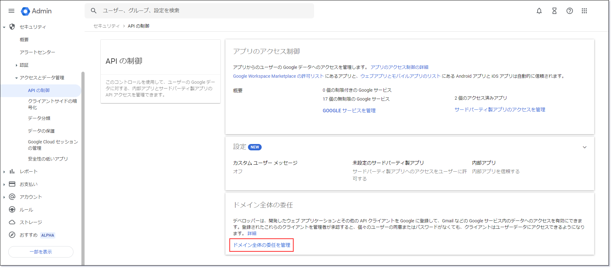Open Google Workspace Marketplace の許可リスト link
612x269 pixels.
click(x=278, y=76)
